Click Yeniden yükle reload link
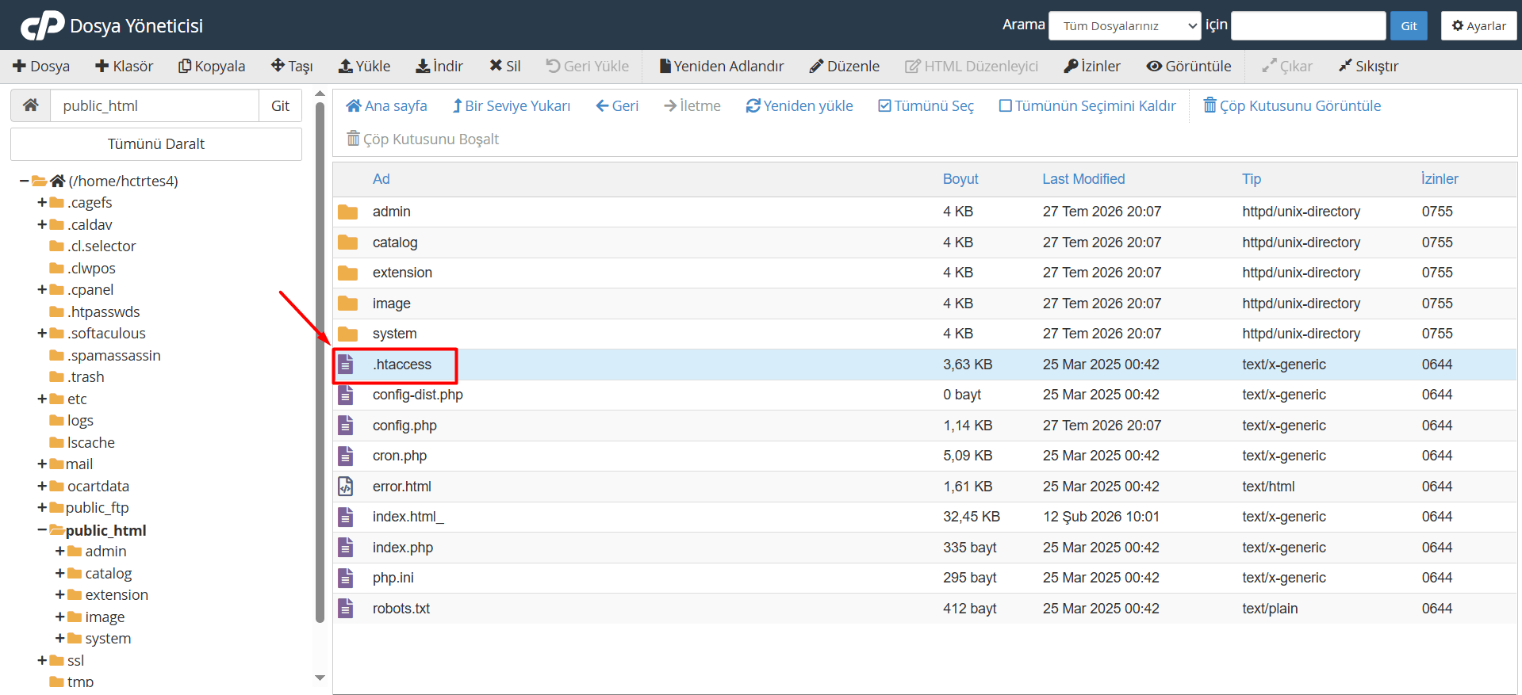The image size is (1522, 695). point(799,105)
